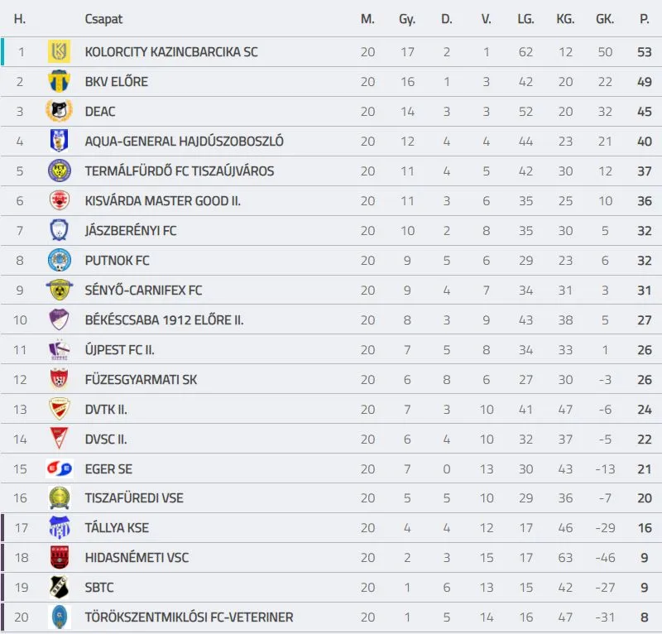The image size is (662, 634).
Task: Click the SBTC black and white crest
Action: pyautogui.click(x=59, y=588)
